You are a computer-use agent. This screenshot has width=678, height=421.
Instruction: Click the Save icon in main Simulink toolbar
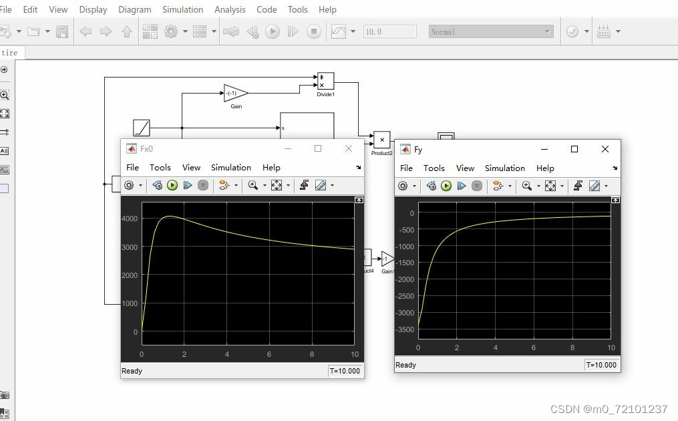pyautogui.click(x=62, y=31)
